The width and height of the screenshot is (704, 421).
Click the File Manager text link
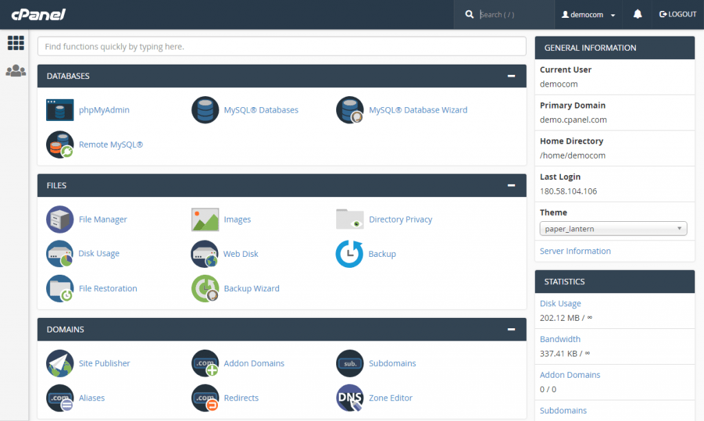pyautogui.click(x=103, y=219)
